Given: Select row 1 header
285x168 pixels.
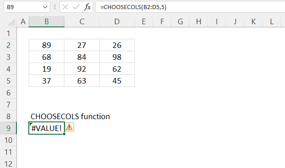Looking at the screenshot, I should click(x=8, y=33).
